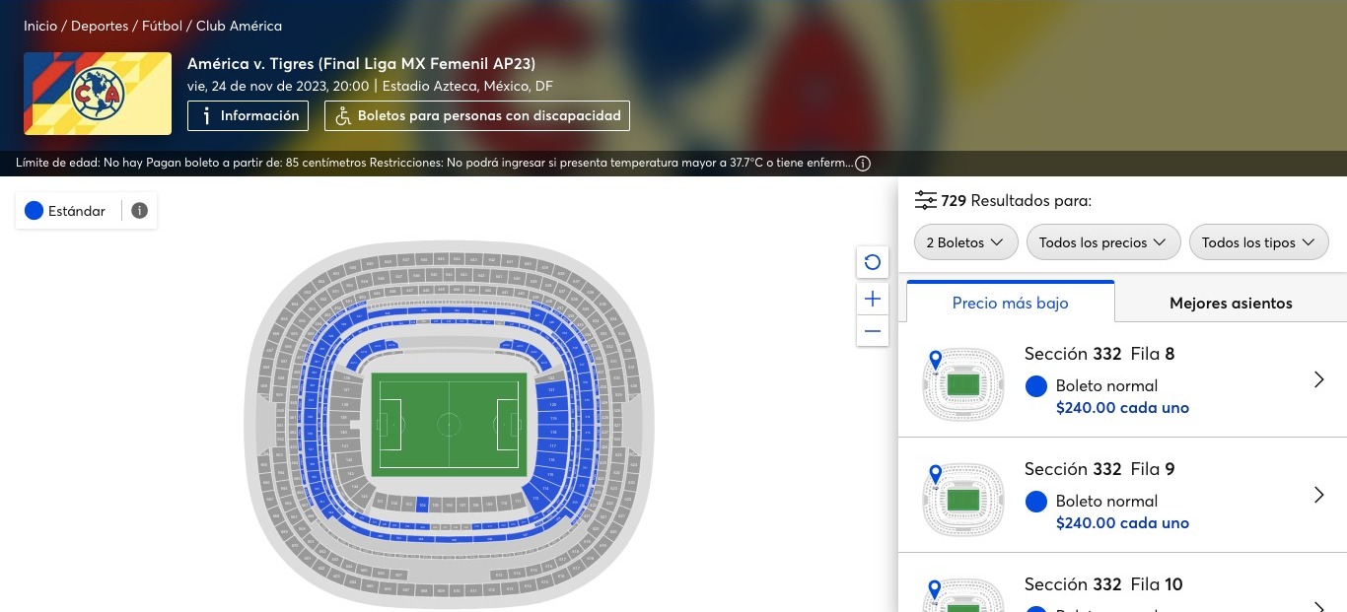This screenshot has width=1347, height=612.
Task: Open the 2 Boletos dropdown
Action: click(965, 242)
